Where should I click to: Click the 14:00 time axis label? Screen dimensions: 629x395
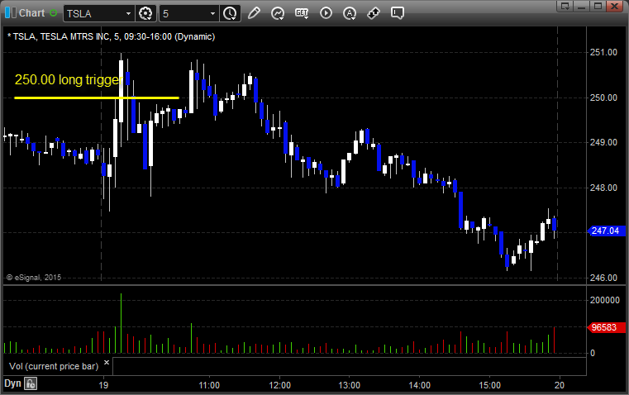420,385
